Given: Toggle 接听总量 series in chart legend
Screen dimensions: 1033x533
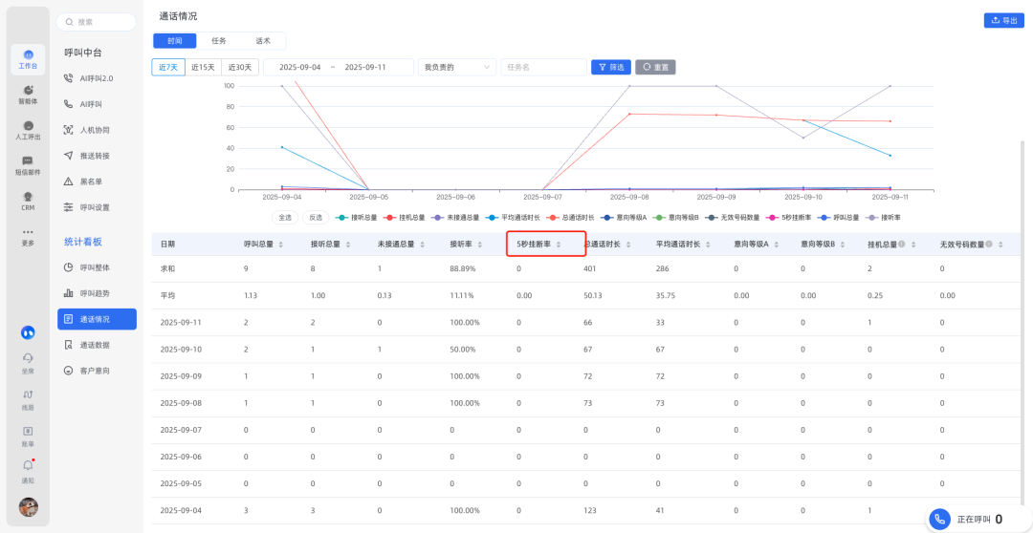Looking at the screenshot, I should [358, 217].
